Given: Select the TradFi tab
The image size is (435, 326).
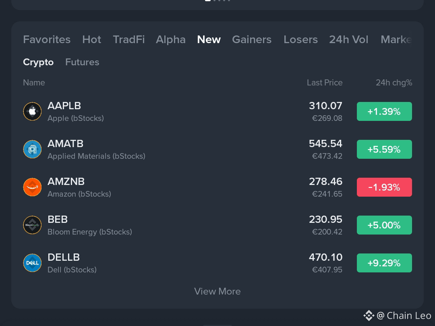Looking at the screenshot, I should (129, 39).
